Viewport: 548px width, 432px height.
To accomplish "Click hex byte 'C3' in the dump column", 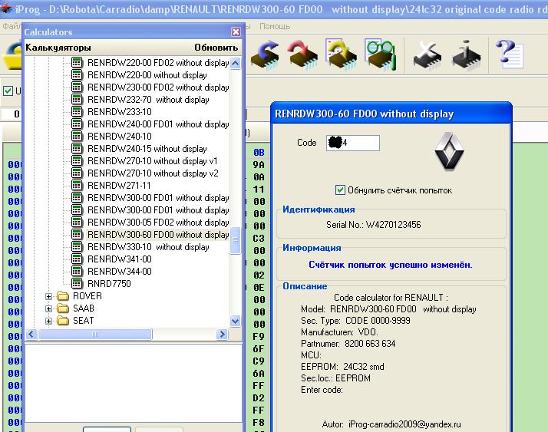I will click(259, 239).
